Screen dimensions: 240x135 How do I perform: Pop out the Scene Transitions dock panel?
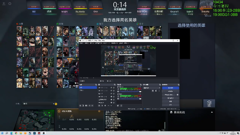point(160,85)
